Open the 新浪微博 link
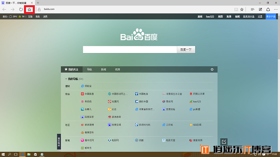 click(x=87, y=125)
